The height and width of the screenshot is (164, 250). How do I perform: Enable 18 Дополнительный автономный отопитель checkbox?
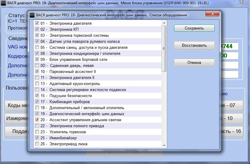click(x=37, y=108)
